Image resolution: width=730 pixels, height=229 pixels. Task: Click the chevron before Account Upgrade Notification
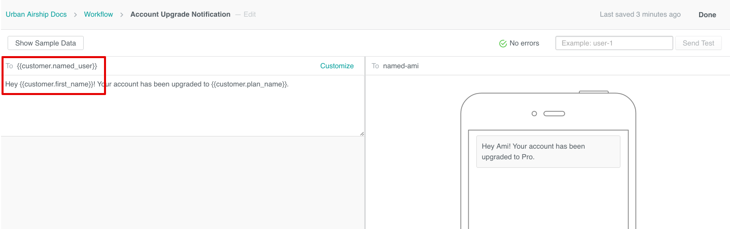(x=122, y=15)
